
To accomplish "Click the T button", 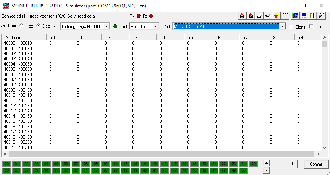I will 292,164.
